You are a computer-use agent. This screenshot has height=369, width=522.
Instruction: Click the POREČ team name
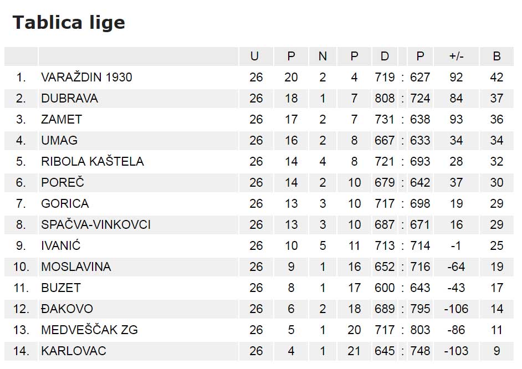click(x=63, y=182)
